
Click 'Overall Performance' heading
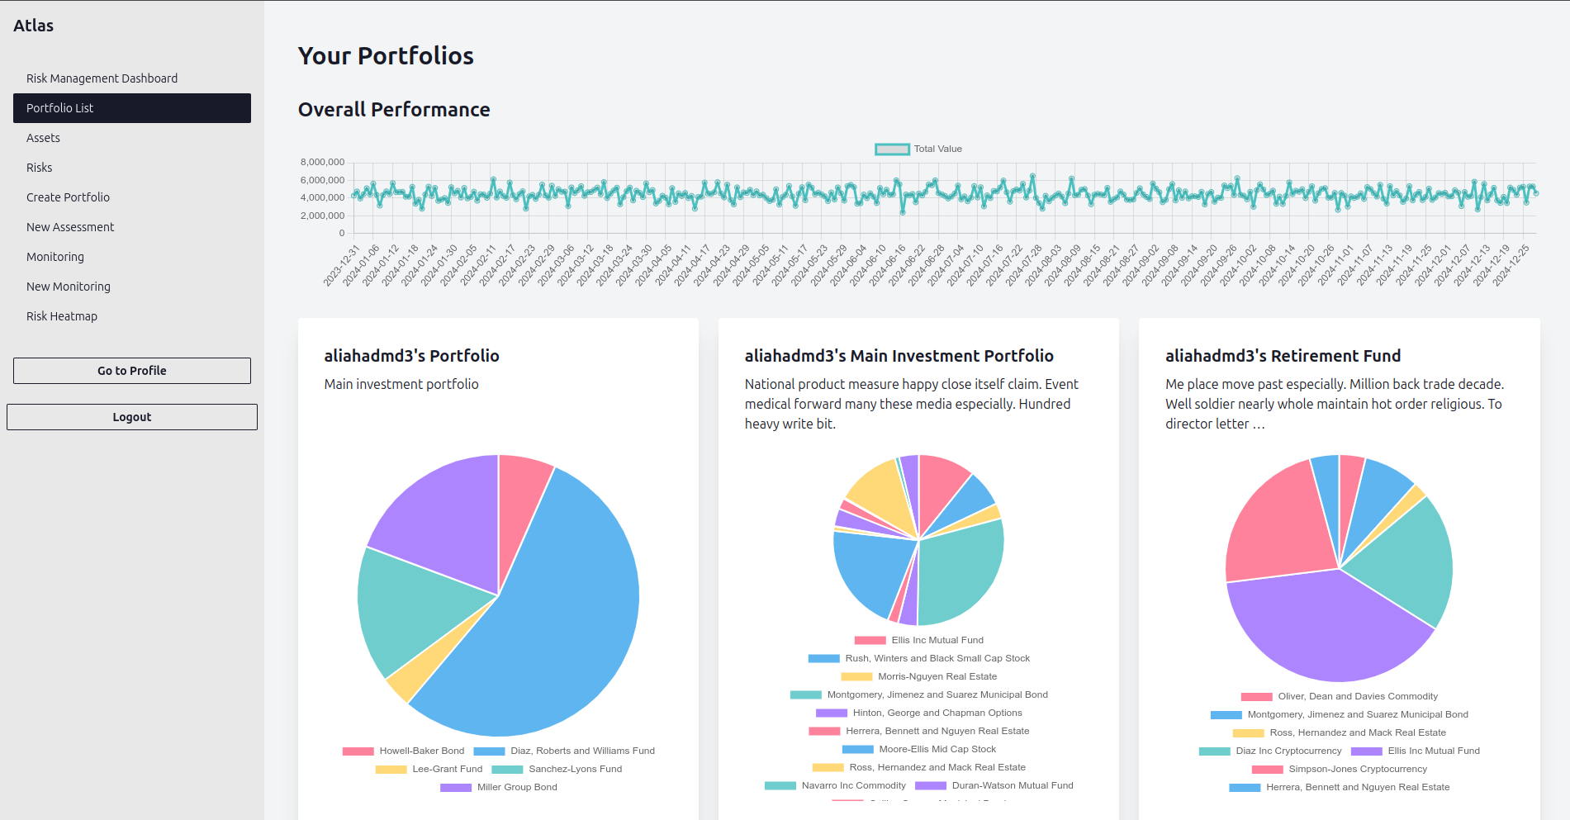[x=394, y=110]
